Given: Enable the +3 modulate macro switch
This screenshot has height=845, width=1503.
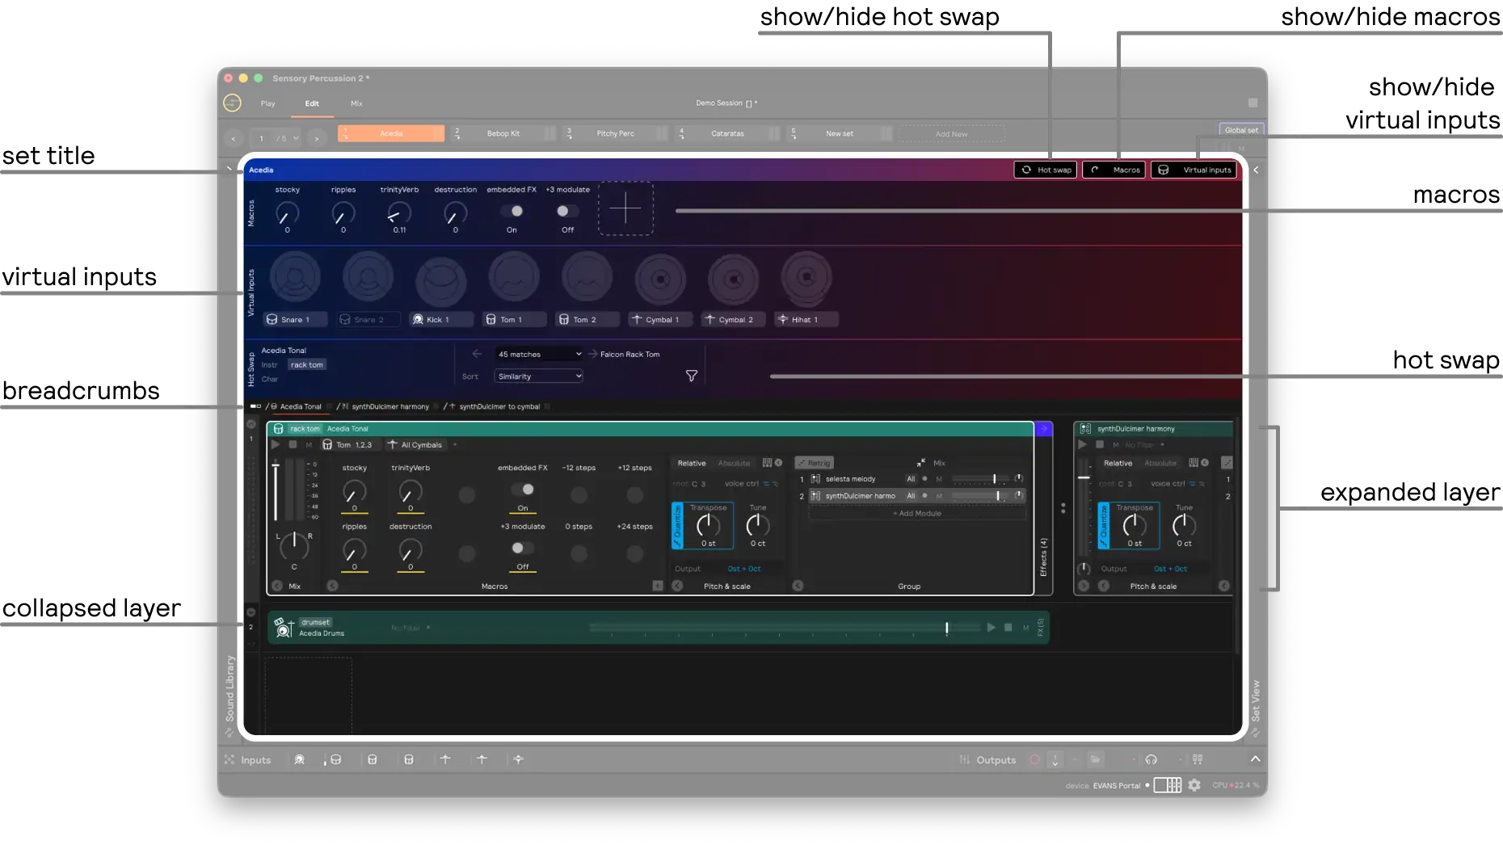Looking at the screenshot, I should (x=566, y=212).
